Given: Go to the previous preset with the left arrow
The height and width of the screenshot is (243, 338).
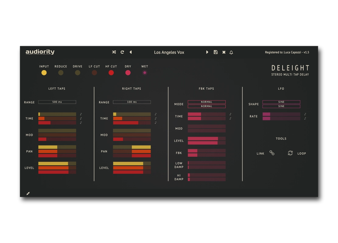Looking at the screenshot, I should click(131, 52).
